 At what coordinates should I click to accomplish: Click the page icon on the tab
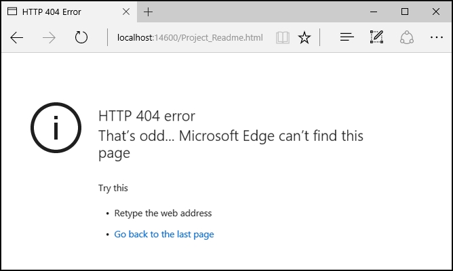click(x=12, y=12)
